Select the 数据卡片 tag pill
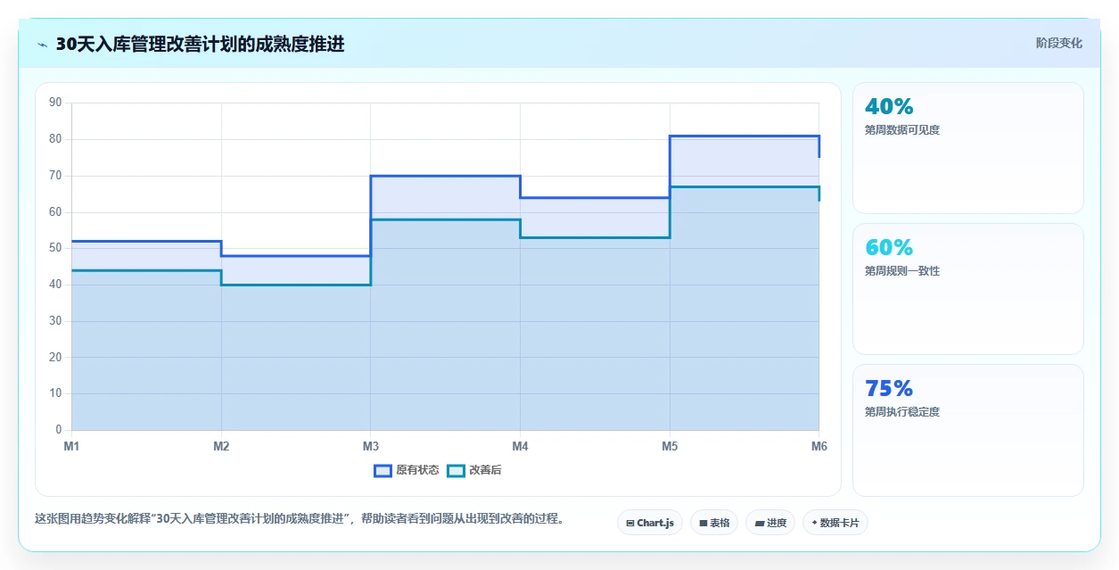 click(835, 523)
